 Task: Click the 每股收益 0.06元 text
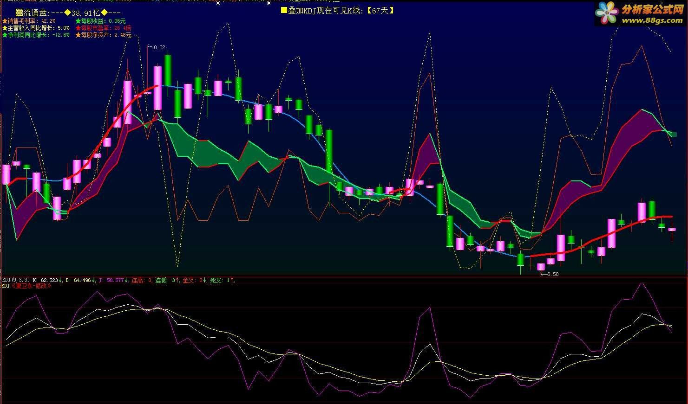coord(101,21)
